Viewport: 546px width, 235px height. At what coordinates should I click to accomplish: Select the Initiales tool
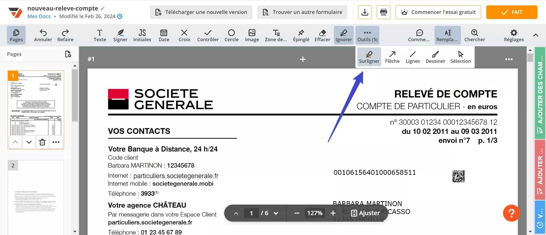142,35
